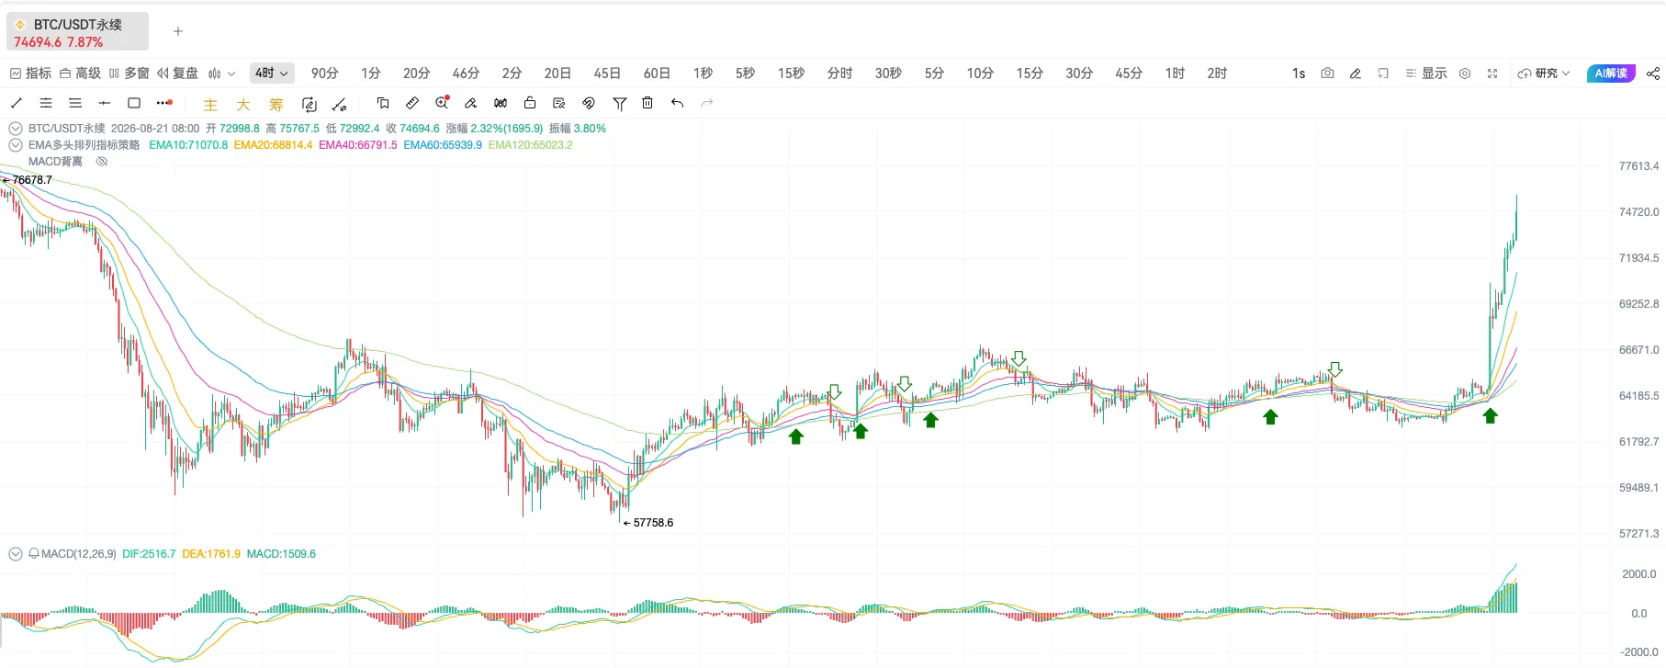1666x668 pixels.
Task: Click the share icon
Action: coord(1653,74)
